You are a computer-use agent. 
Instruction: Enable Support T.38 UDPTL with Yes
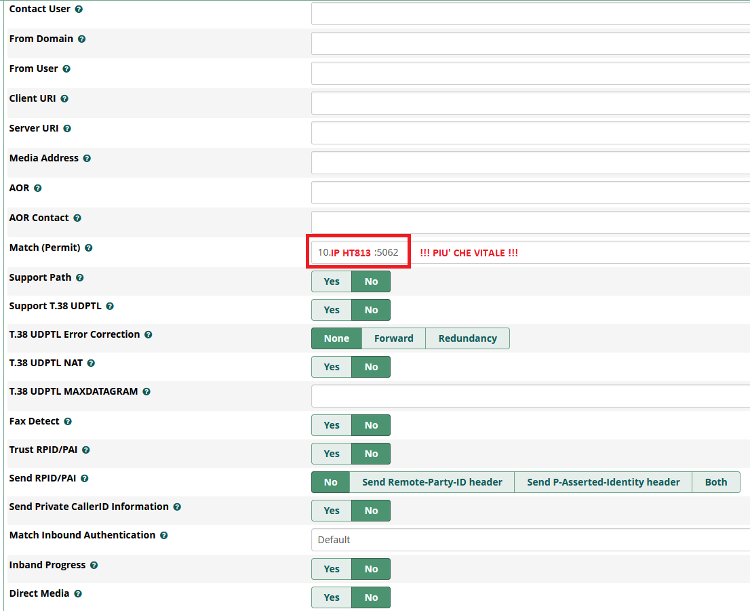(x=332, y=310)
